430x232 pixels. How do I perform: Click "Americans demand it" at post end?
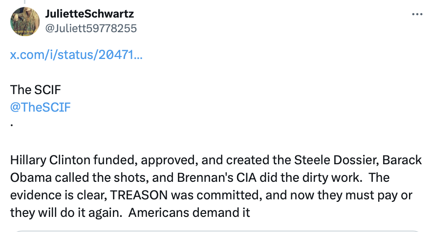(x=191, y=212)
